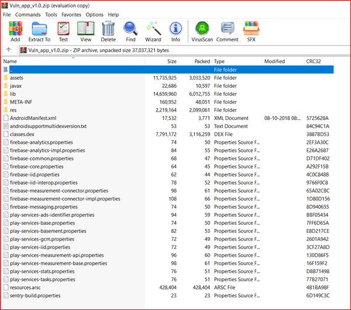Image resolution: width=351 pixels, height=310 pixels.
Task: Go up one level arrow
Action: click(9, 50)
